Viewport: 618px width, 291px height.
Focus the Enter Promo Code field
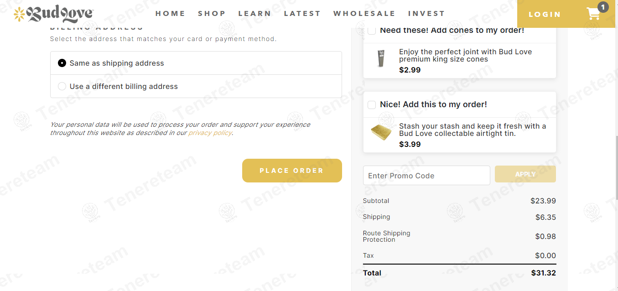click(x=426, y=176)
